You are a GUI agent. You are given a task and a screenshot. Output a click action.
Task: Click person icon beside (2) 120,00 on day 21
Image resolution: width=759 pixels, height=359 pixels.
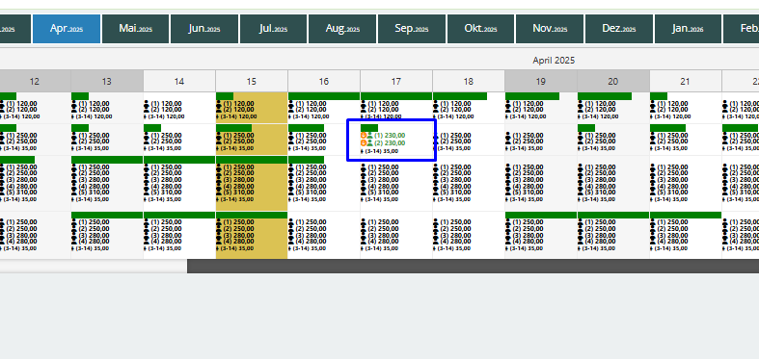[653, 110]
